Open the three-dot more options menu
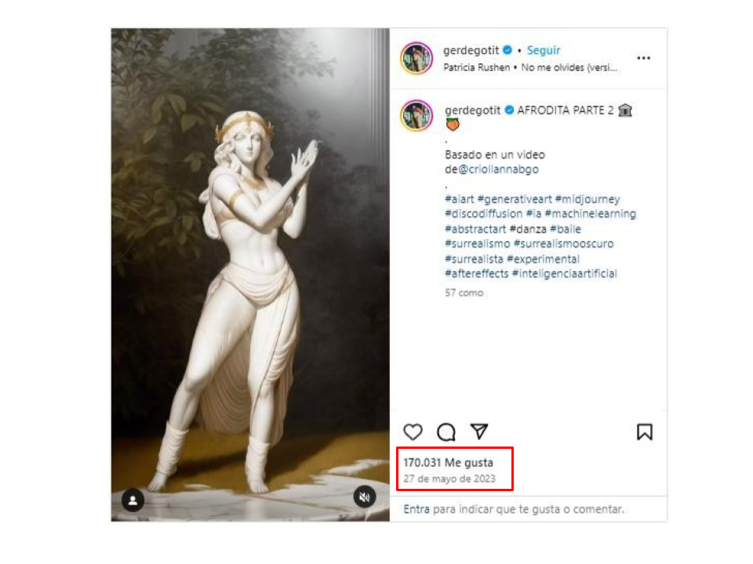The width and height of the screenshot is (753, 564). 643,58
